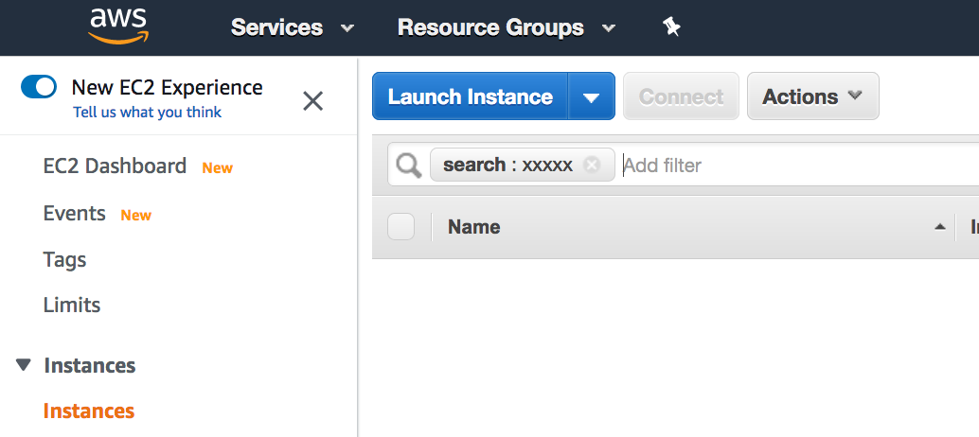Open the Tell us what you think link
This screenshot has height=437, width=979.
point(148,113)
